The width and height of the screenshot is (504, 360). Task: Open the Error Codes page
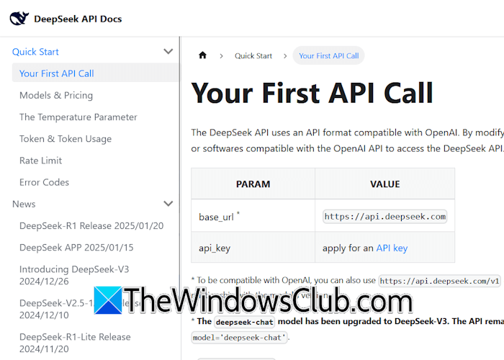pos(44,182)
